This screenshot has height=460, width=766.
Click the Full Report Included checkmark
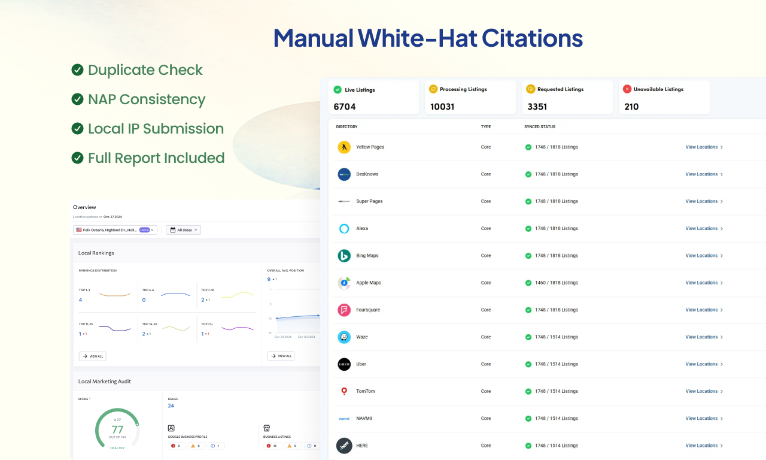[x=77, y=158]
